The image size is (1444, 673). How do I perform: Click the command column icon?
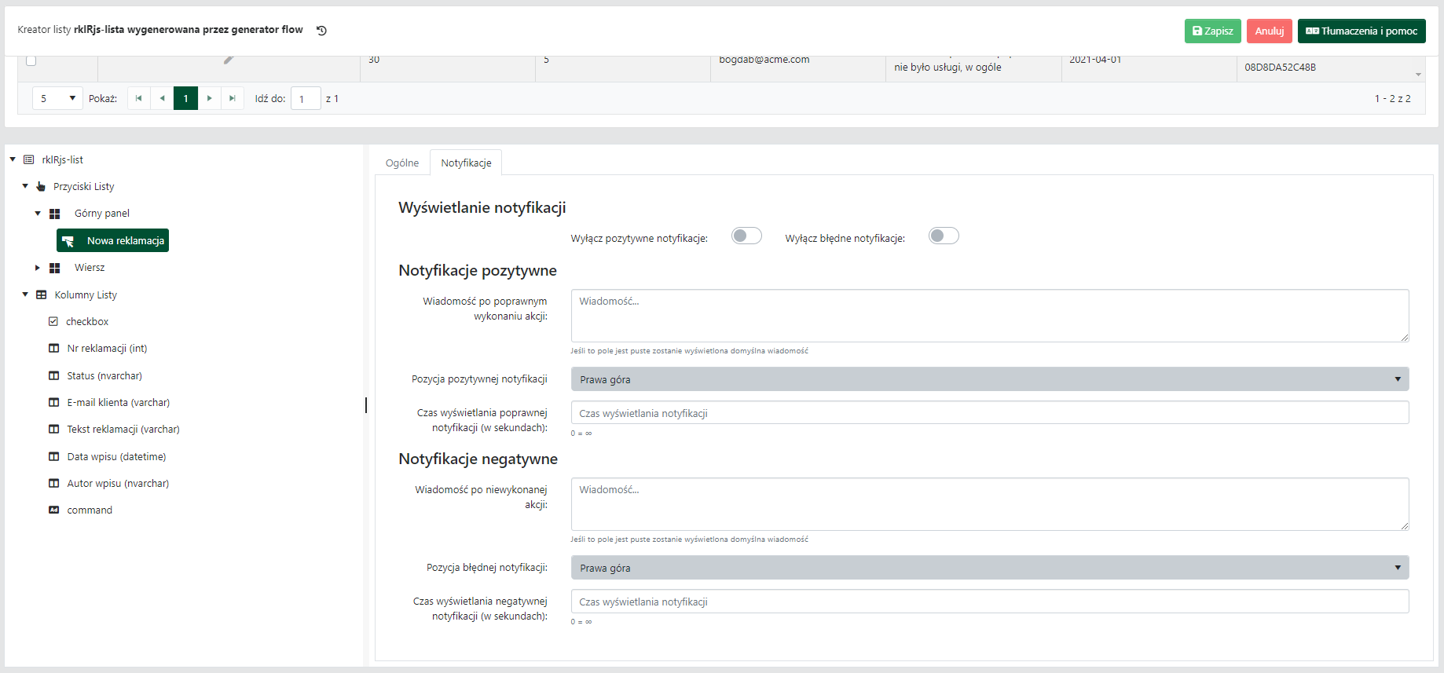54,510
